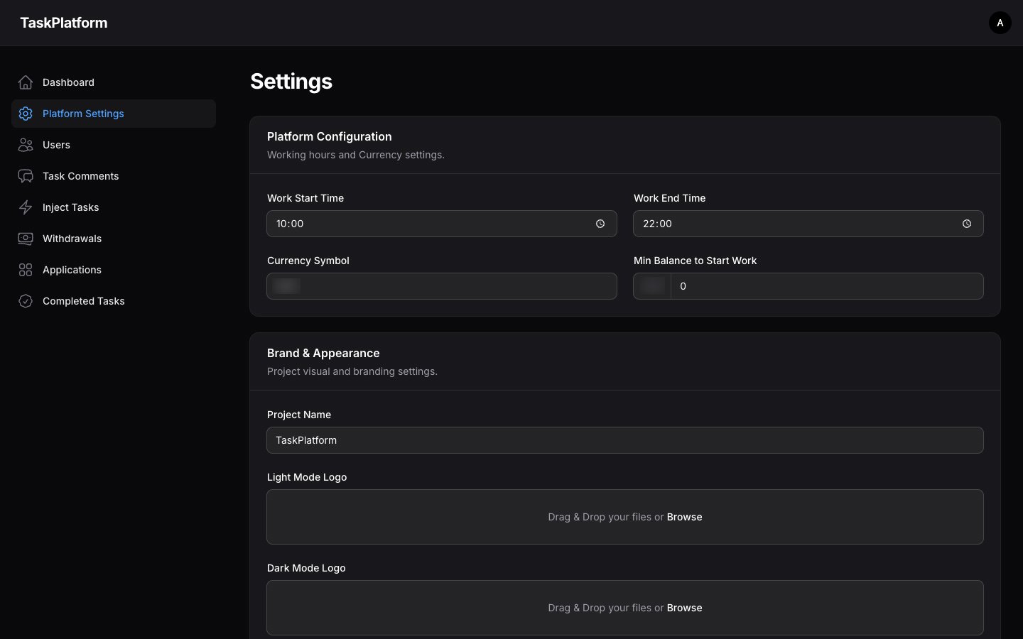This screenshot has height=639, width=1023.
Task: Click the Inject Tasks lightning icon
Action: (x=26, y=207)
